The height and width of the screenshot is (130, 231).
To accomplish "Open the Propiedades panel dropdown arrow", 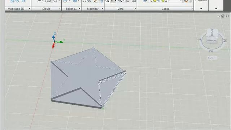I will click(201, 9).
